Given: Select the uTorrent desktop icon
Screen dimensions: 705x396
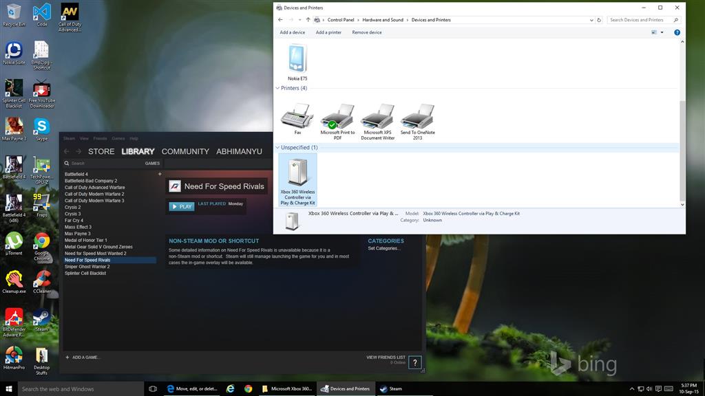Looking at the screenshot, I should (14, 243).
